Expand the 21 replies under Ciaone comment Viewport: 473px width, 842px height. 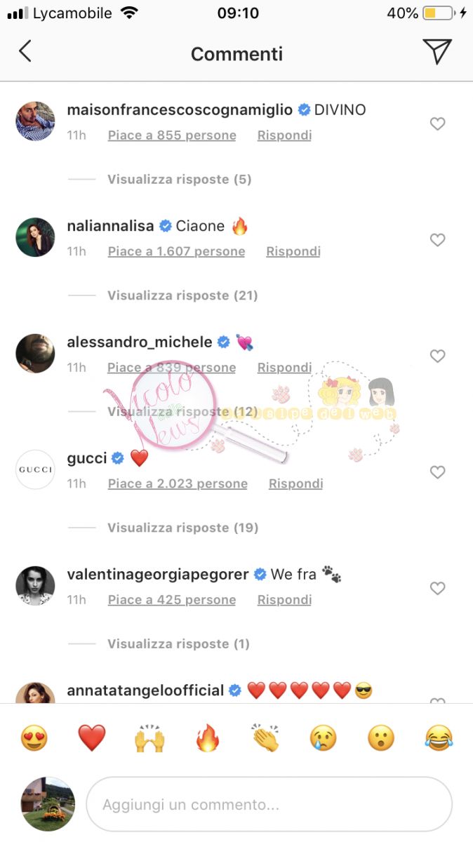182,295
